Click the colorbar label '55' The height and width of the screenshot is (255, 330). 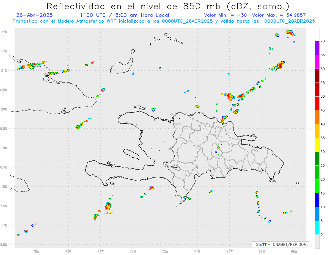click(323, 83)
